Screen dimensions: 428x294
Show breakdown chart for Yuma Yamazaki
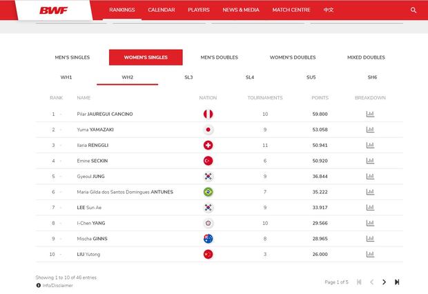pyautogui.click(x=370, y=130)
